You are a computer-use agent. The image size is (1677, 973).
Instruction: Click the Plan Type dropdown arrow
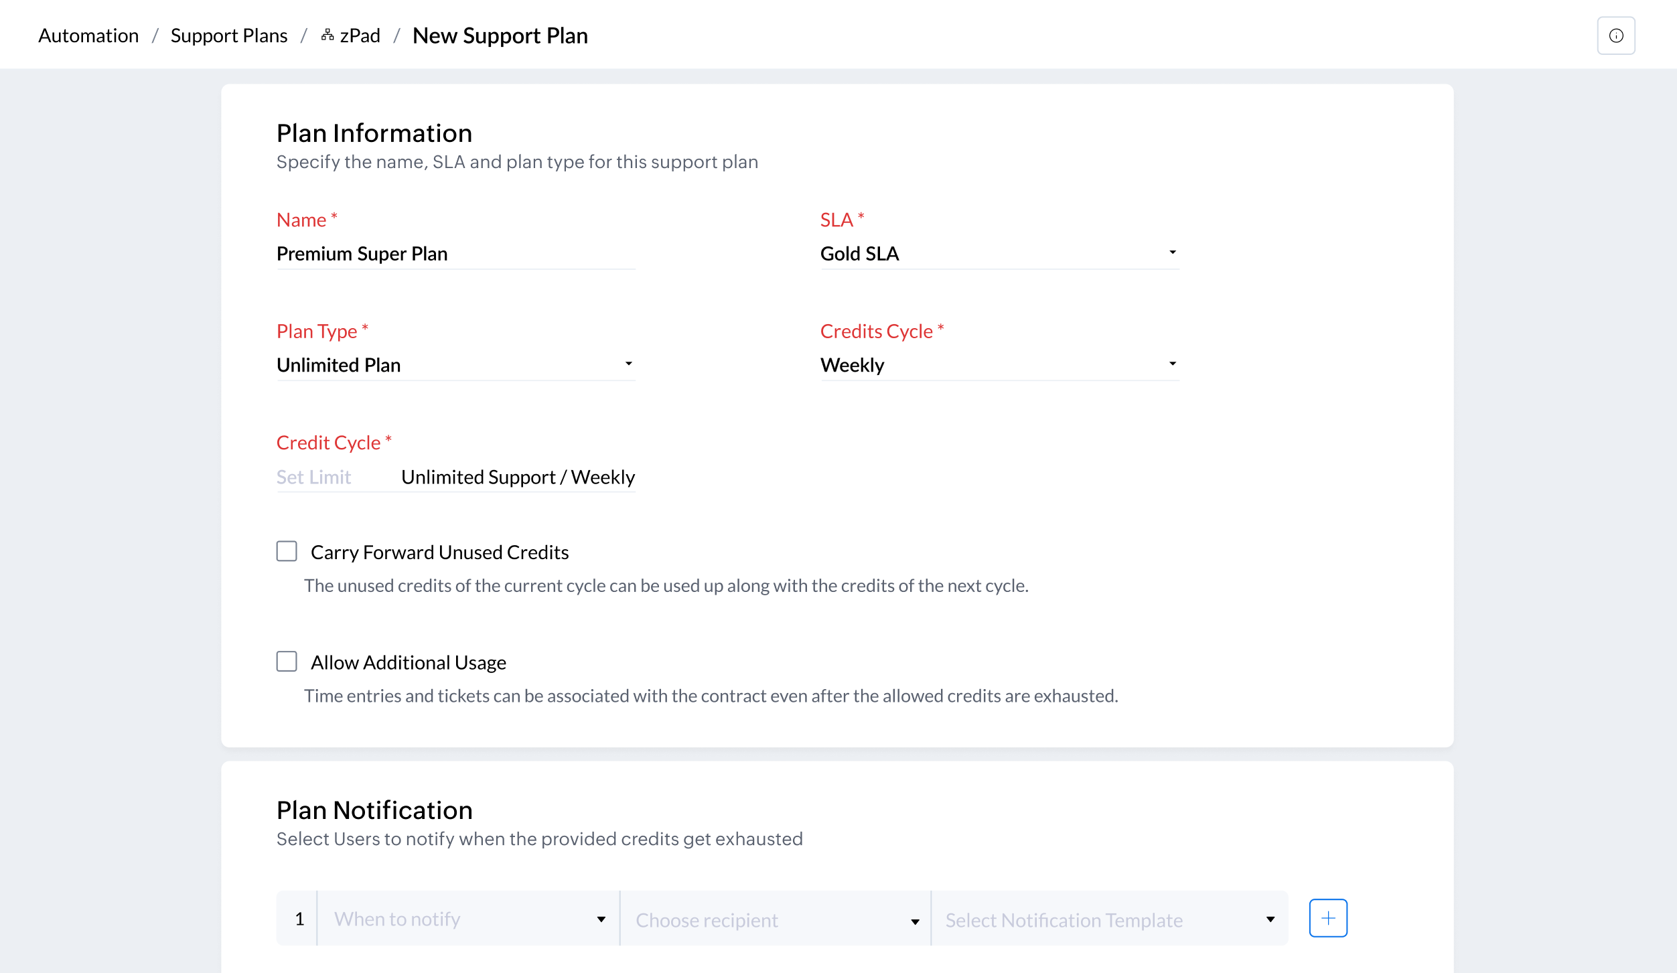coord(628,364)
